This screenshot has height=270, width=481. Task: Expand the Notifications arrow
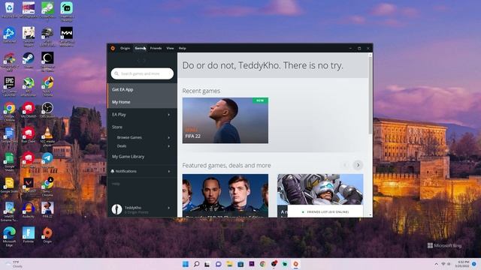click(x=168, y=172)
